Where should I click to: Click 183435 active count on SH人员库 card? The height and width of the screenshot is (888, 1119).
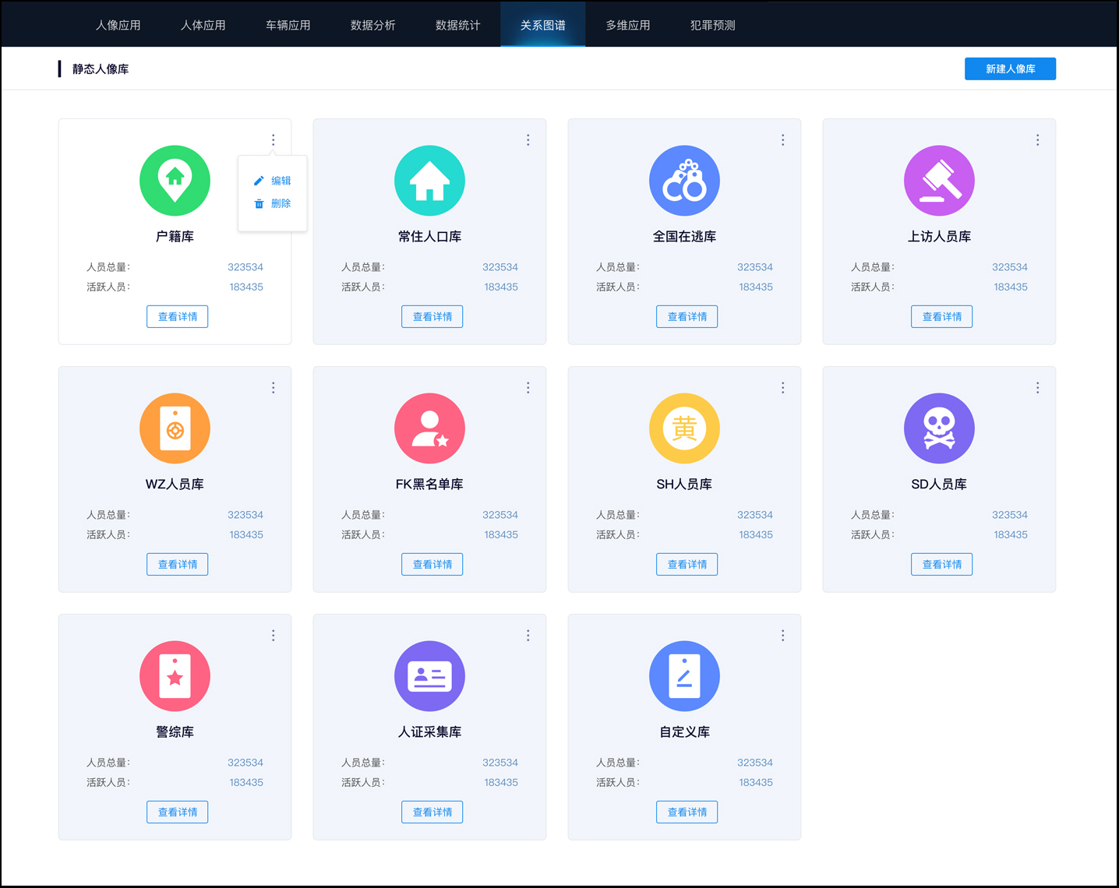(756, 534)
